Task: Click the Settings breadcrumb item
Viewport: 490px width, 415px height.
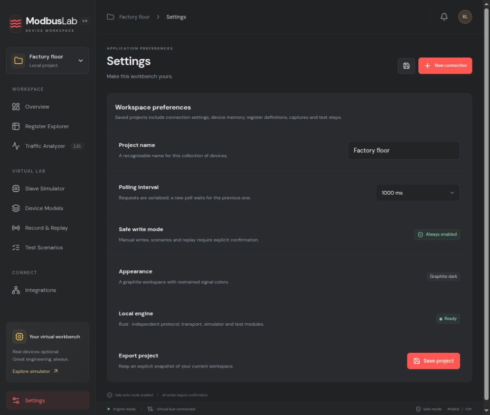Action: pos(176,17)
